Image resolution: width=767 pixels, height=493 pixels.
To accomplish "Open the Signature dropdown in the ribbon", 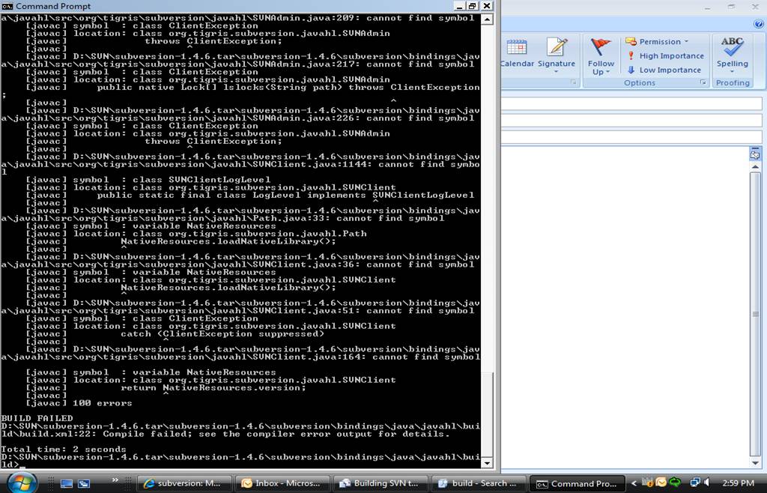I will [557, 55].
